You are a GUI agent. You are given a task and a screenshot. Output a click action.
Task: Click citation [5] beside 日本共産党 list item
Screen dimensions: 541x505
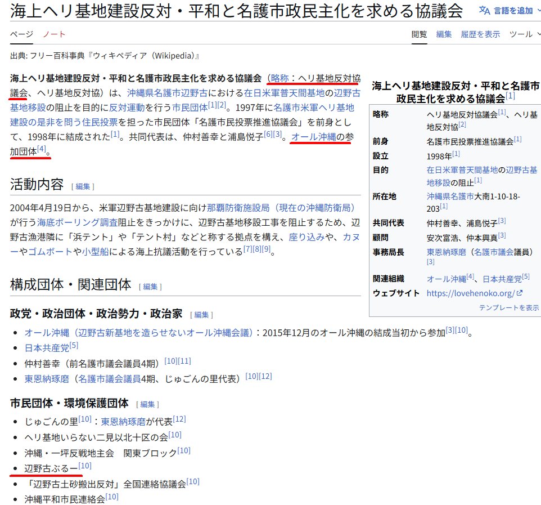(74, 345)
